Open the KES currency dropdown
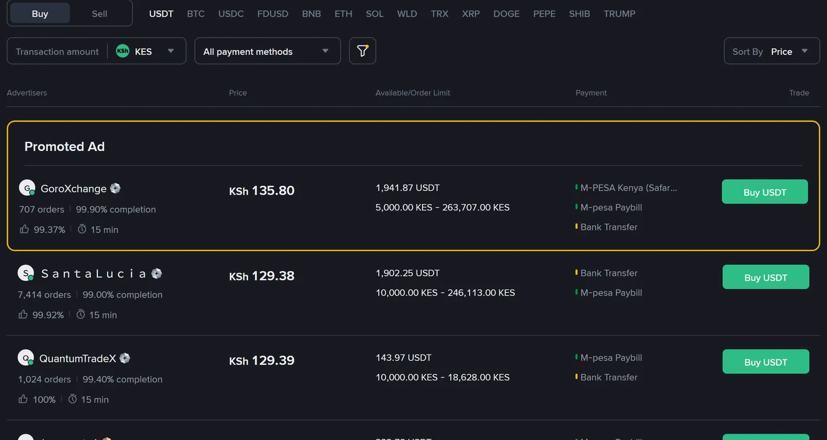 [x=146, y=51]
